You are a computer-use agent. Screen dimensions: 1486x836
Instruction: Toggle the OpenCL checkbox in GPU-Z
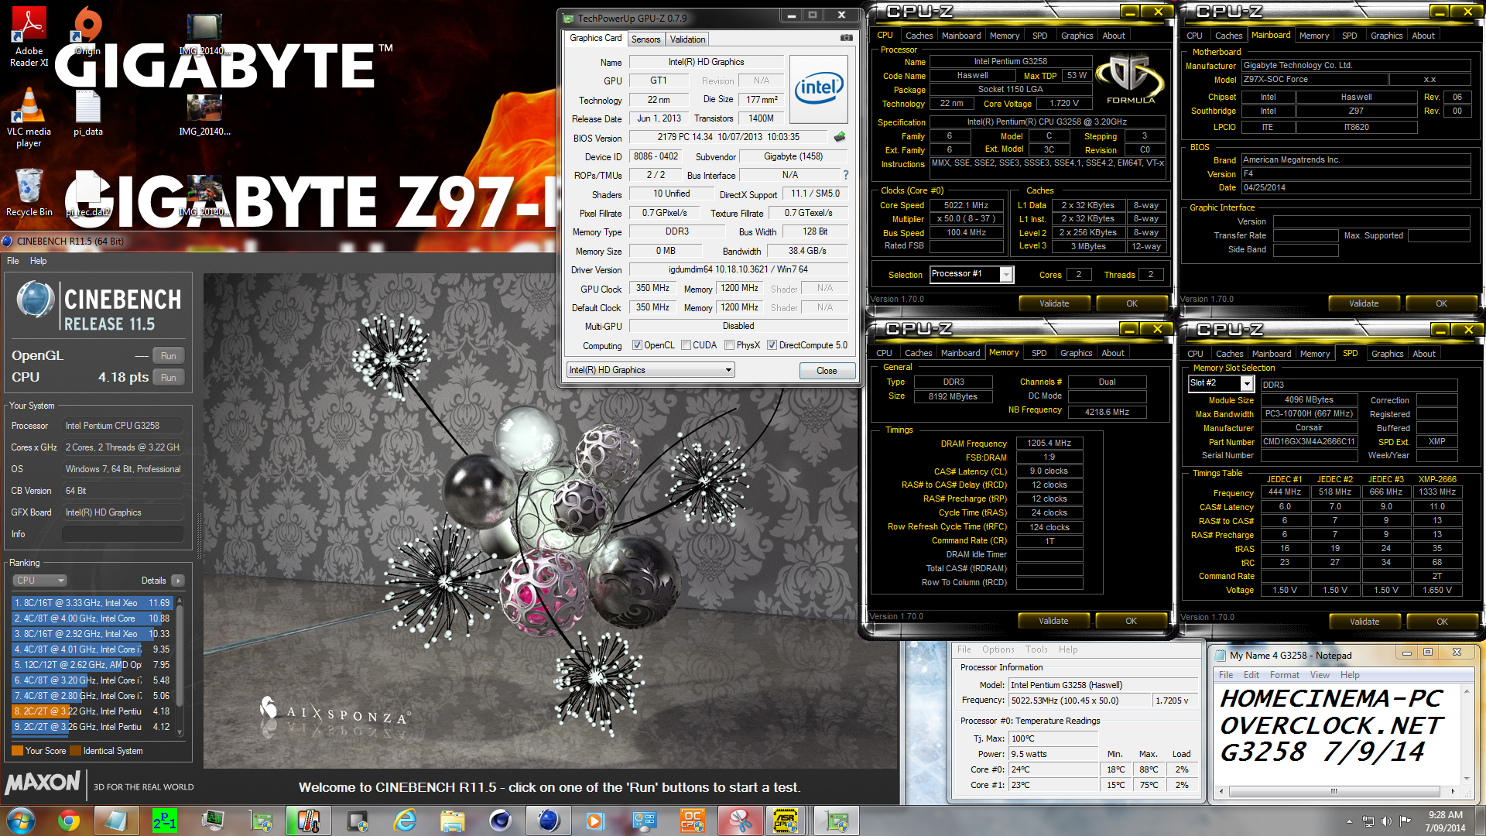[x=637, y=345]
